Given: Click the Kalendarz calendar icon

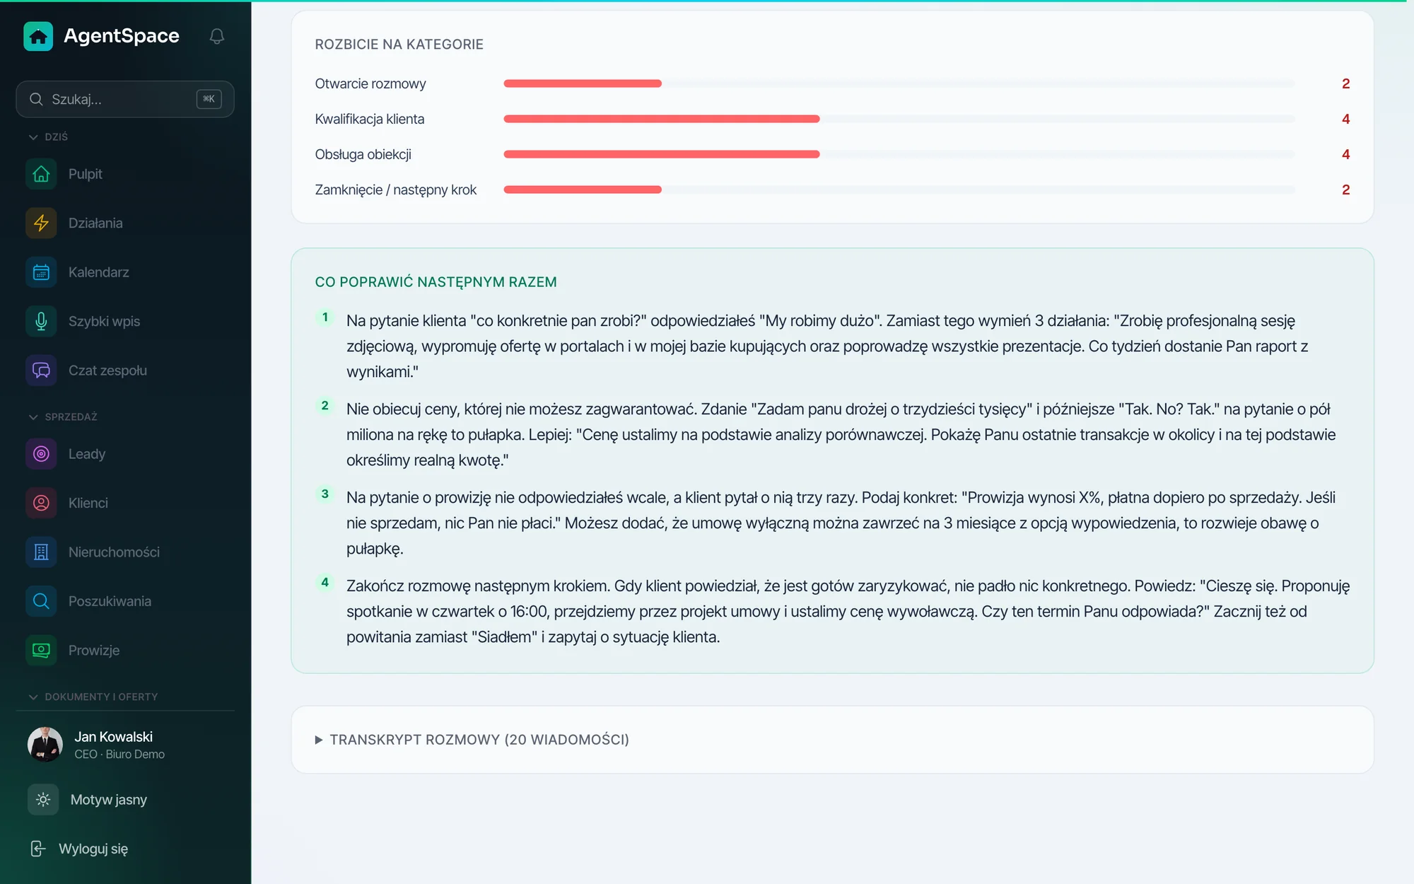Looking at the screenshot, I should [41, 272].
